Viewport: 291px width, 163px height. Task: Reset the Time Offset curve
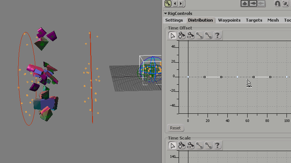click(x=175, y=128)
